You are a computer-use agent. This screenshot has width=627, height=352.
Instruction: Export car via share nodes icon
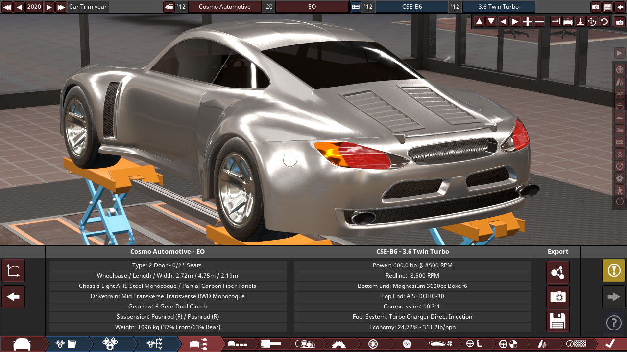558,272
